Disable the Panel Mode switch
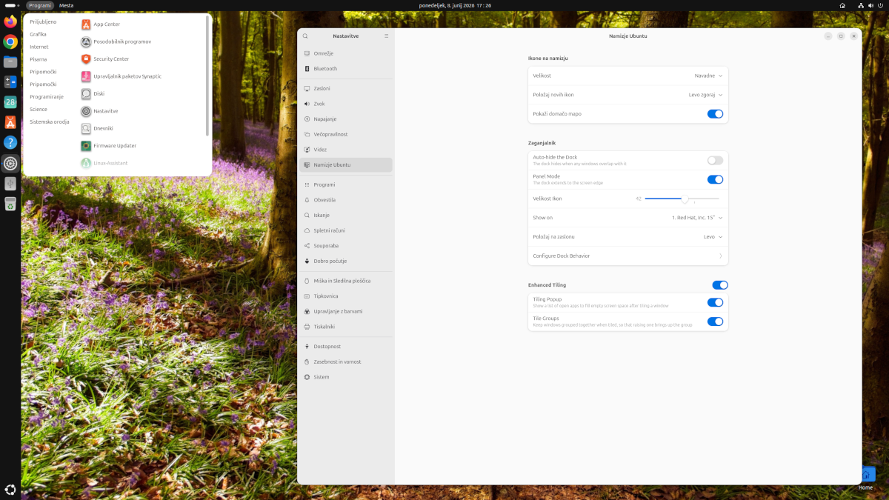The width and height of the screenshot is (889, 500). (x=715, y=179)
